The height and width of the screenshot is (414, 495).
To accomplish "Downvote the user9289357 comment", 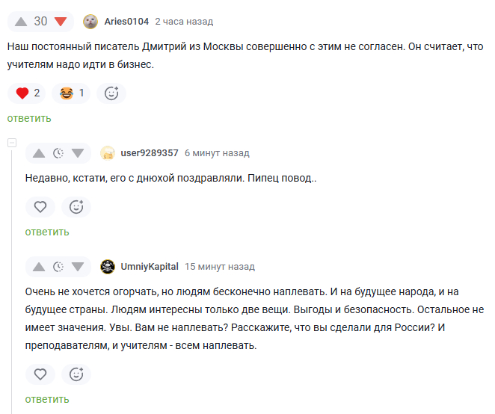I will (x=79, y=153).
